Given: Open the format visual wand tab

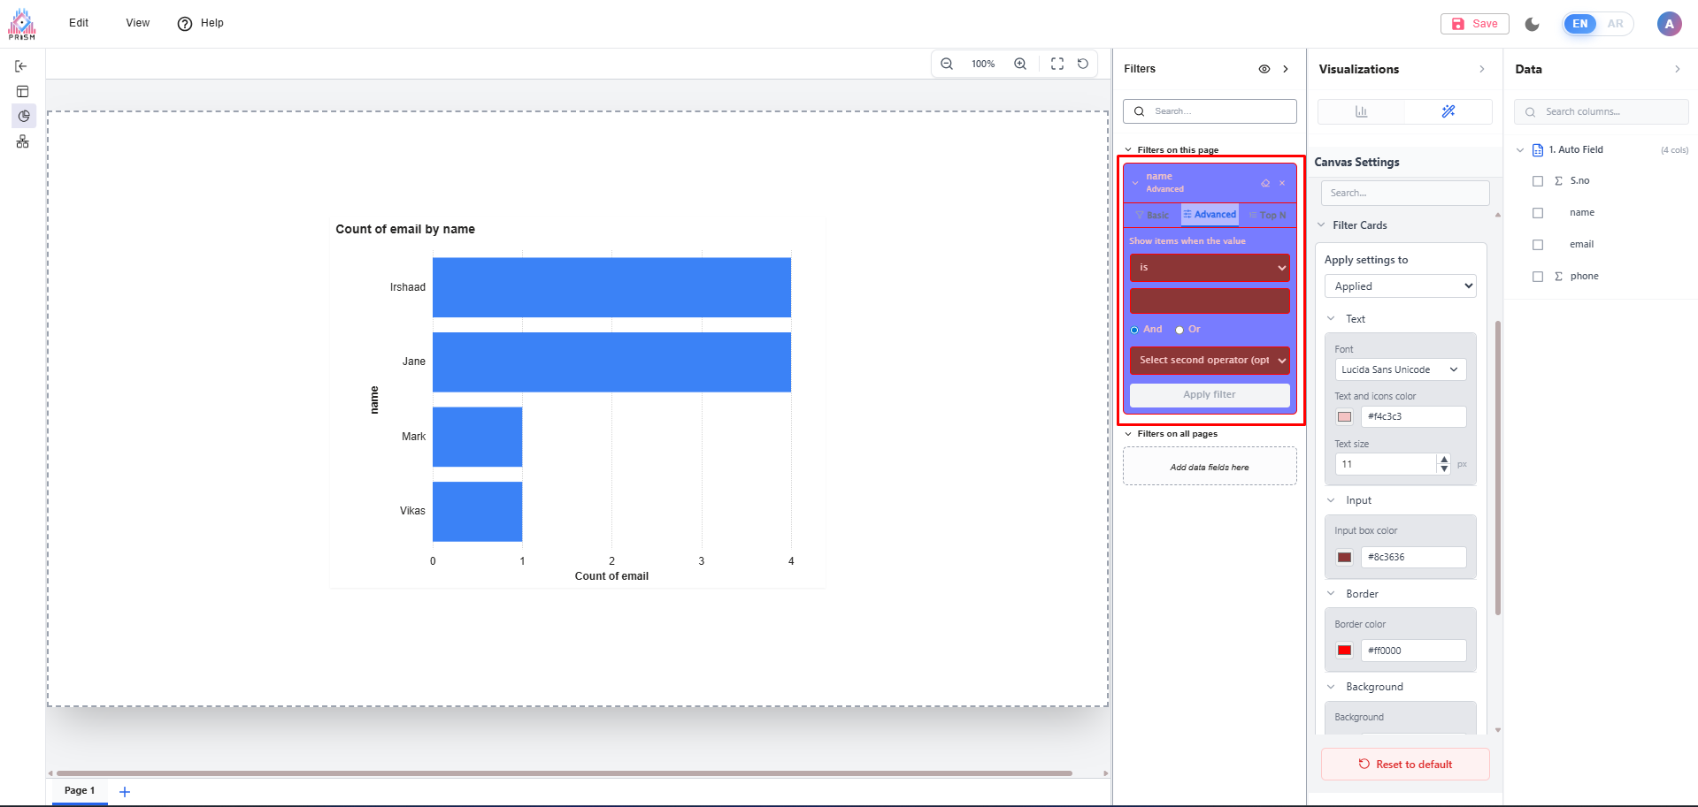Looking at the screenshot, I should (x=1448, y=111).
